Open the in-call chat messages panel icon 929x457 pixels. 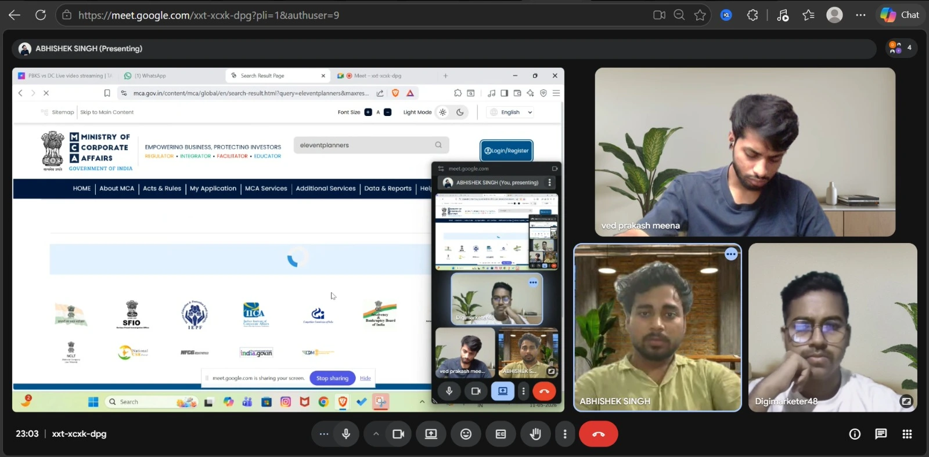pos(881,434)
